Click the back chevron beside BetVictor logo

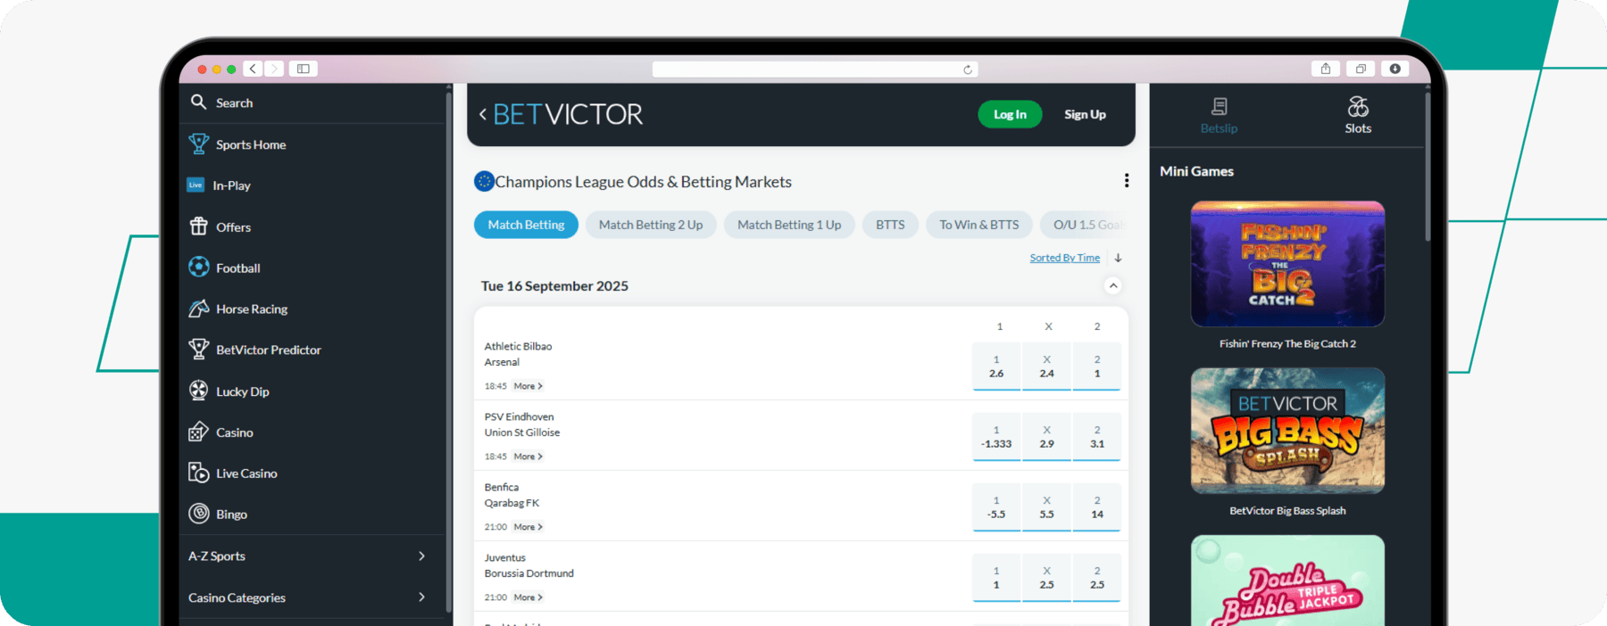(x=483, y=114)
